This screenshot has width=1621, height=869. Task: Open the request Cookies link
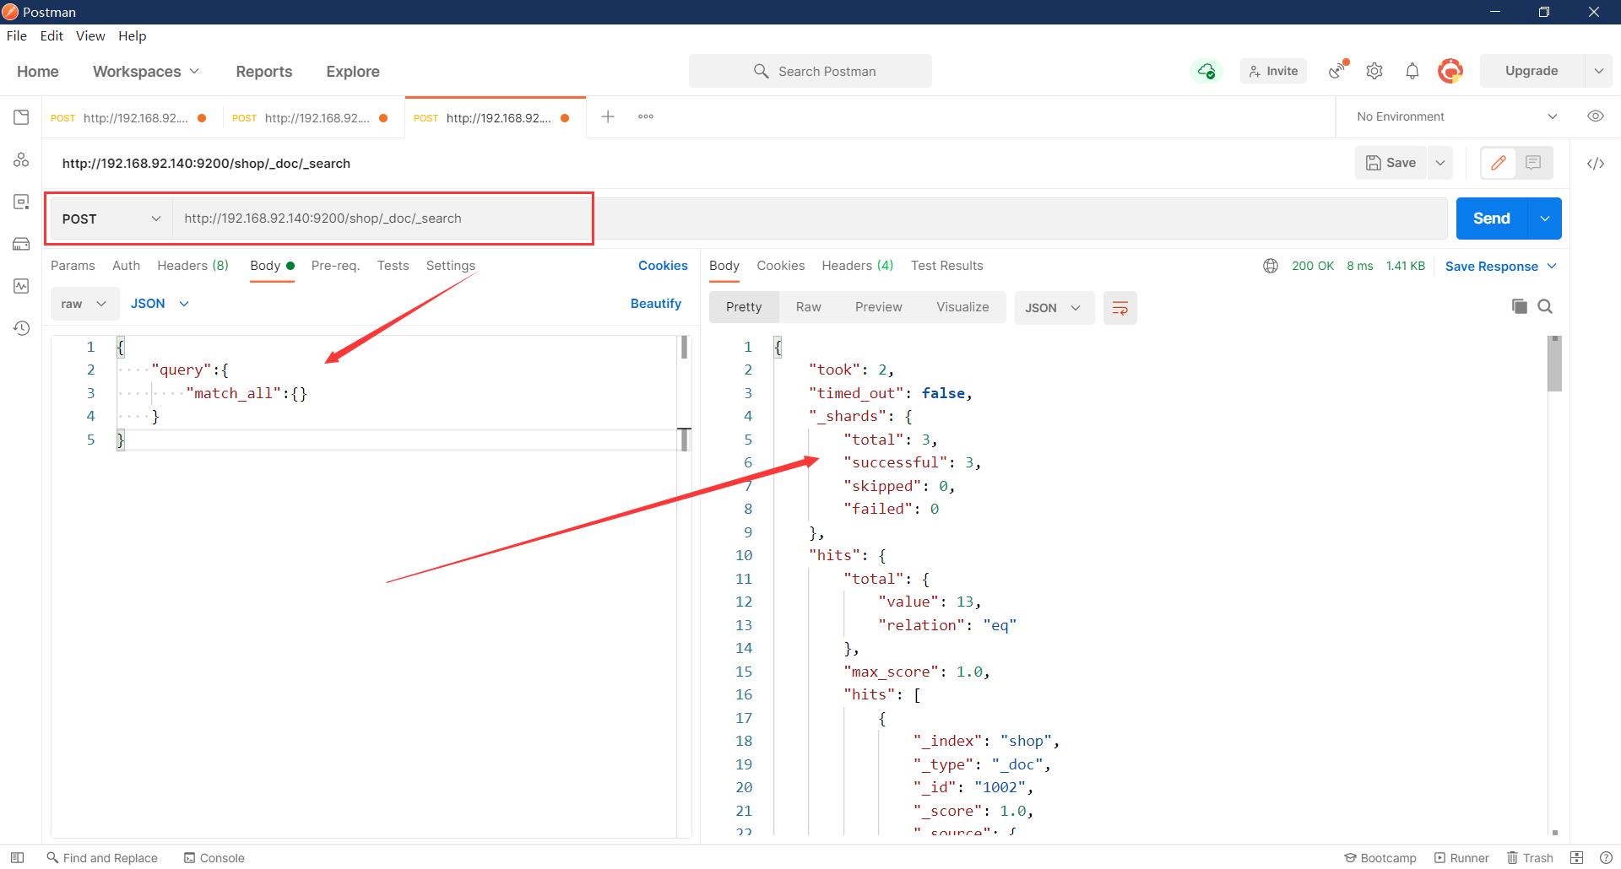click(663, 265)
